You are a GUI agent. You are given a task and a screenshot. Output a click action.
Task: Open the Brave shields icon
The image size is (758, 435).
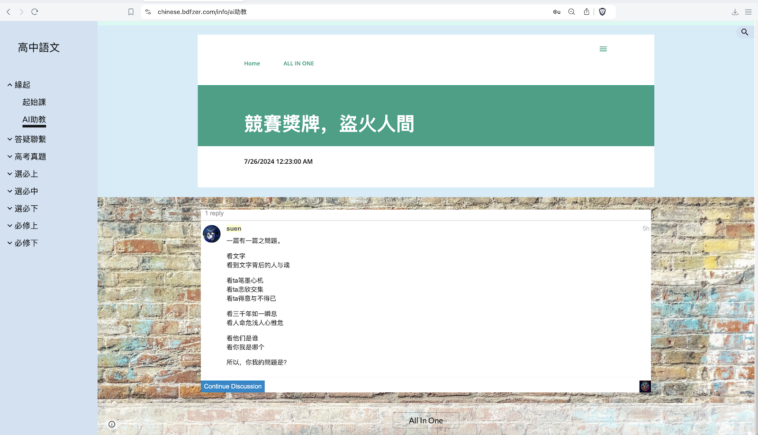(x=602, y=12)
